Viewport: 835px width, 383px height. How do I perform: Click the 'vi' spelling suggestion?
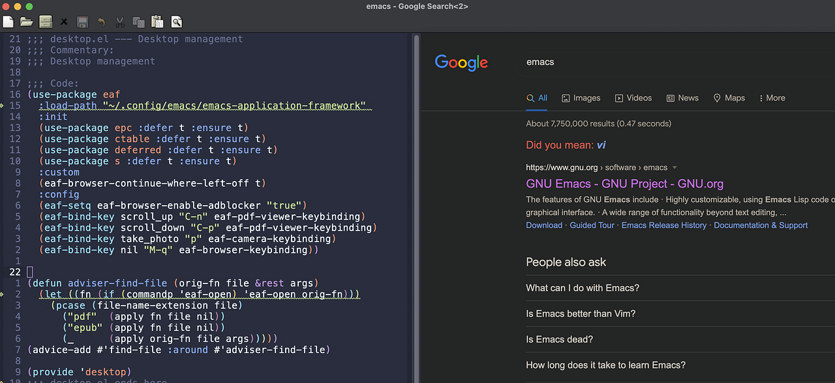click(x=601, y=145)
